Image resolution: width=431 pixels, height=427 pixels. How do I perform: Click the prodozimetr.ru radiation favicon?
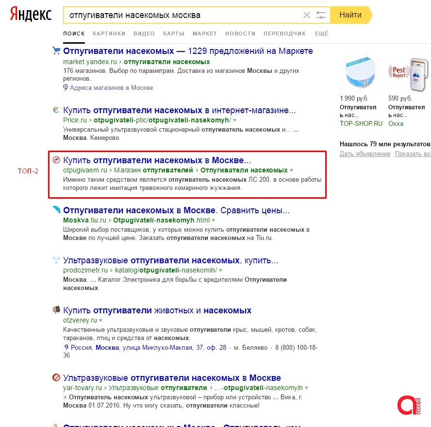(56, 260)
